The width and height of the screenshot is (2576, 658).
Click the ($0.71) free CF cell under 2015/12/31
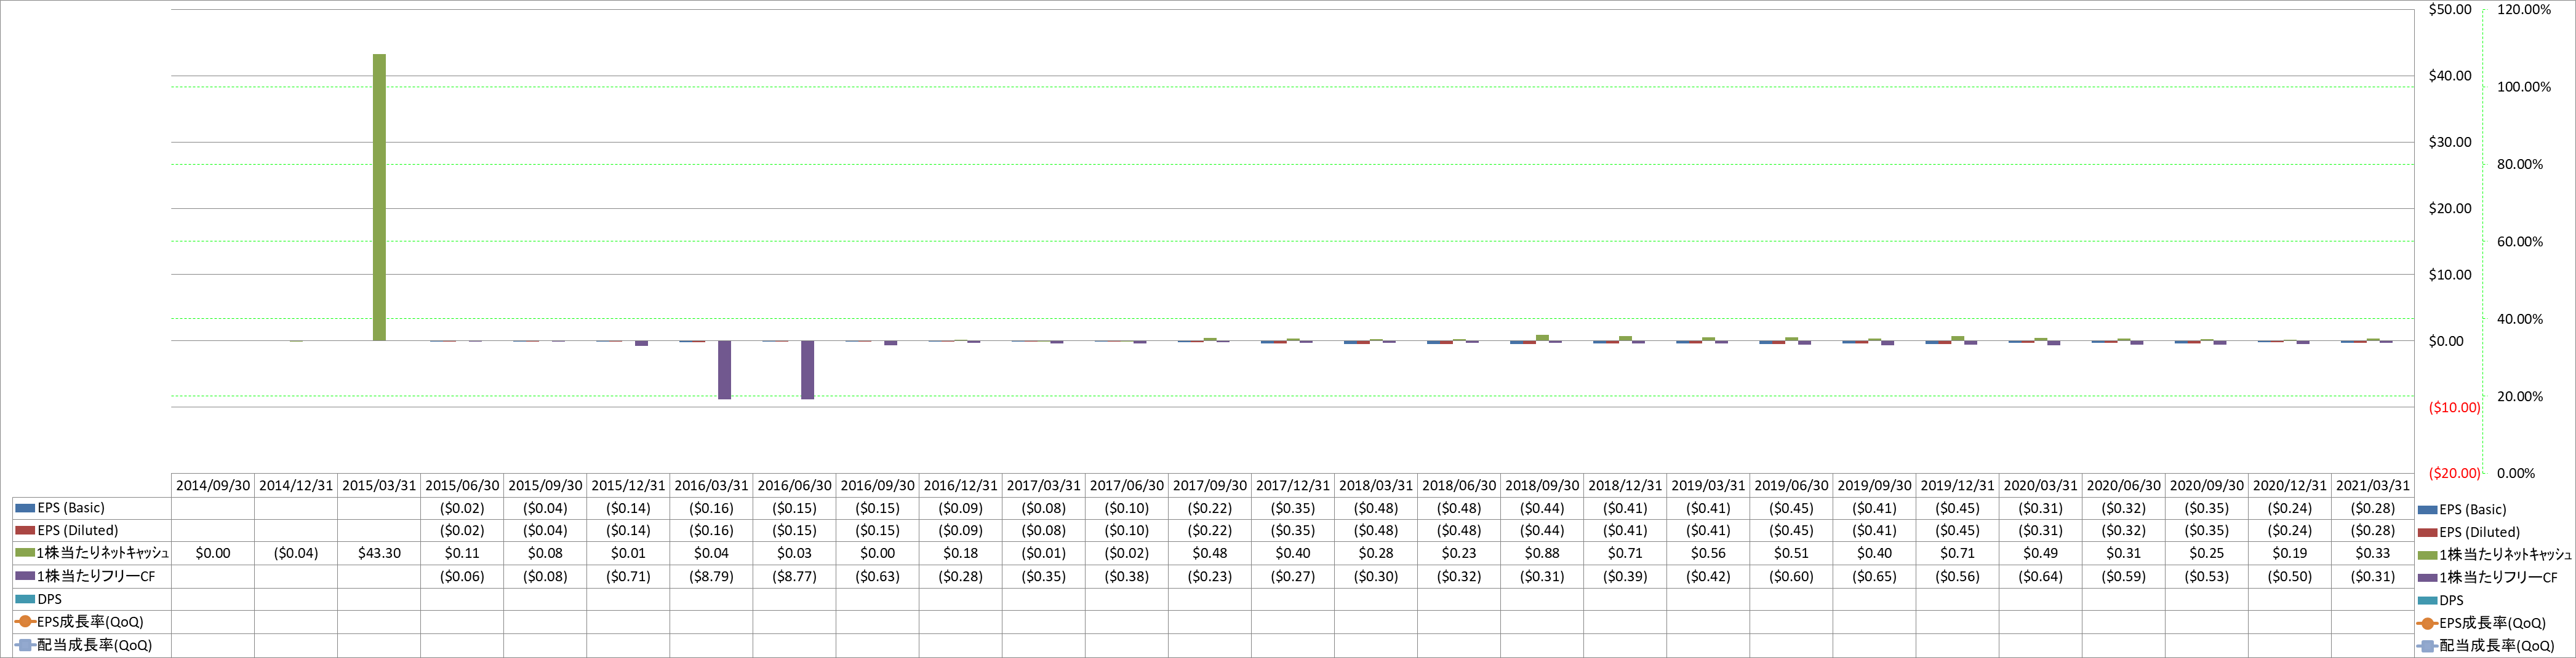coord(628,576)
